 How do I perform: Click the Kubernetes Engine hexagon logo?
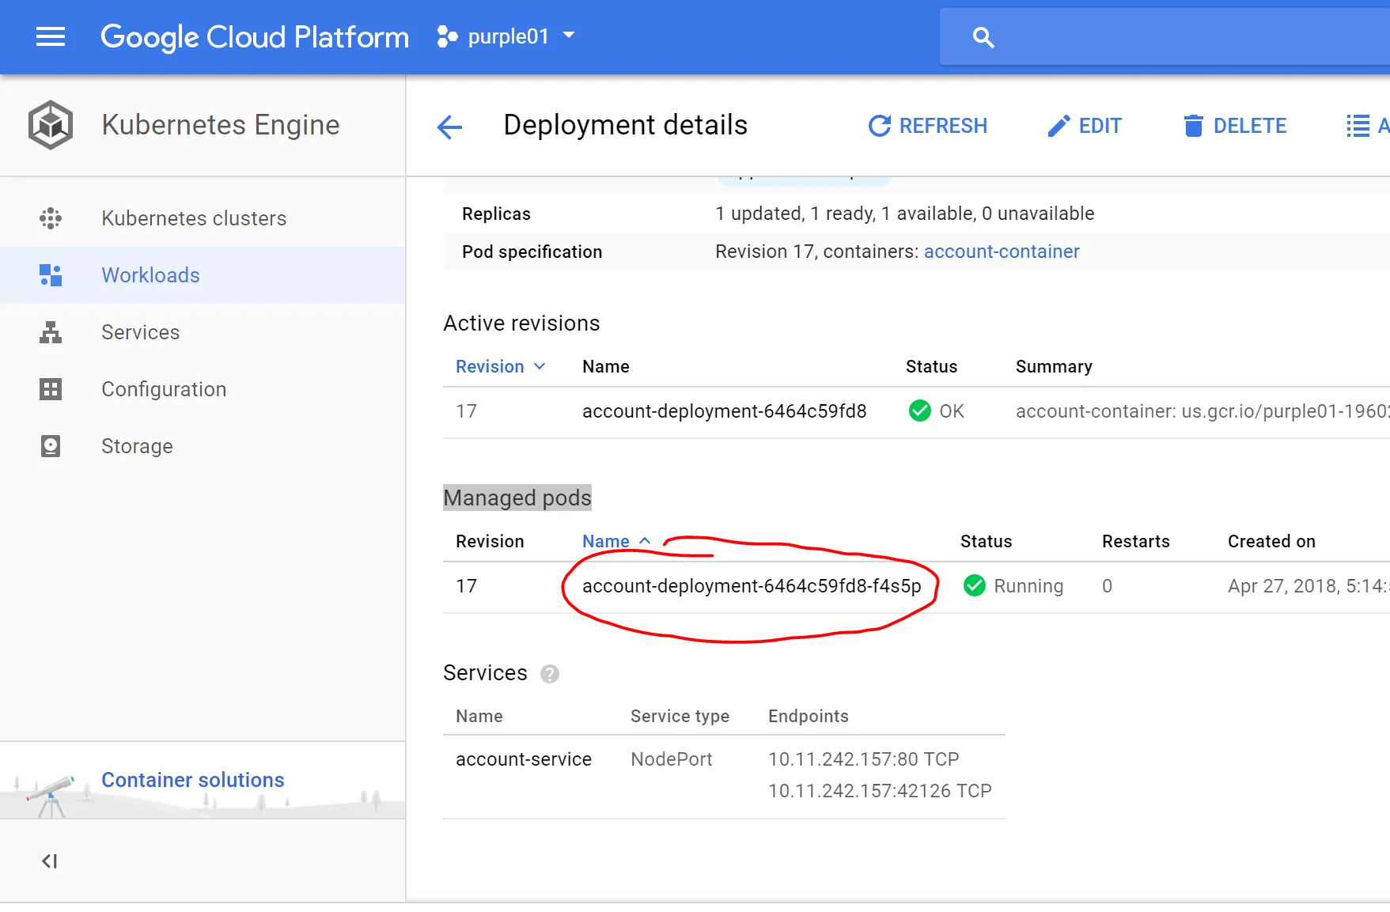[51, 125]
